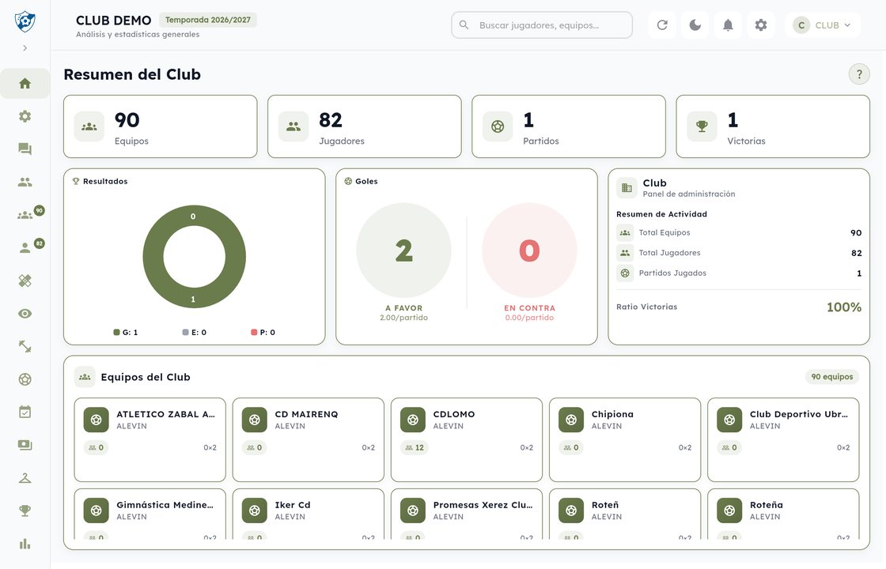Screen dimensions: 886x569
Task: Open the eye scouting icon in sidebar
Action: pyautogui.click(x=25, y=314)
